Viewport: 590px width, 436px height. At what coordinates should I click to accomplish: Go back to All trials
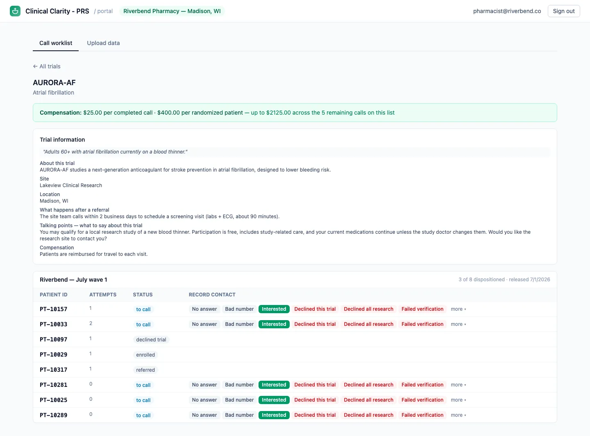(x=47, y=66)
